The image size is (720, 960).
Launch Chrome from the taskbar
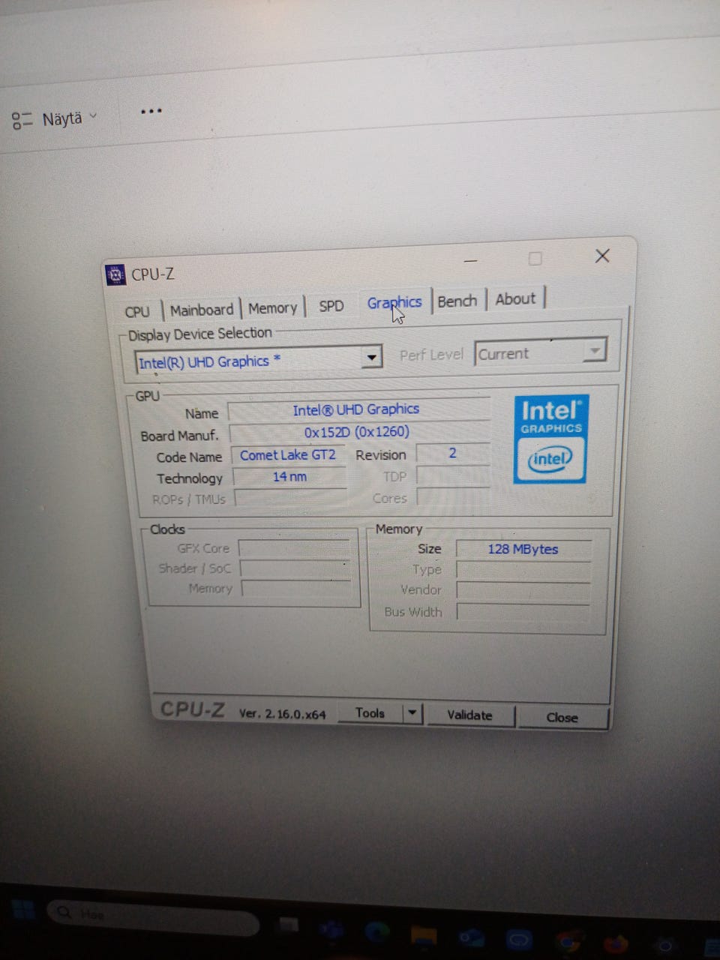coord(569,940)
